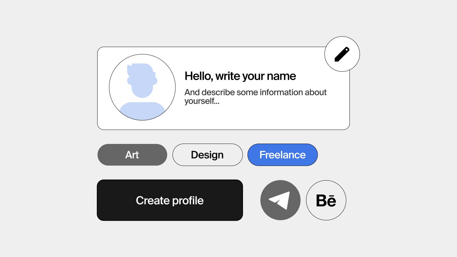The image size is (457, 257).
Task: Toggle the Design tag pill
Action: (207, 155)
